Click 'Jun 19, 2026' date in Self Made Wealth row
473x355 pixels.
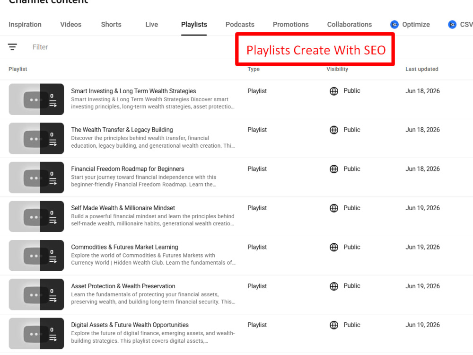(422, 208)
